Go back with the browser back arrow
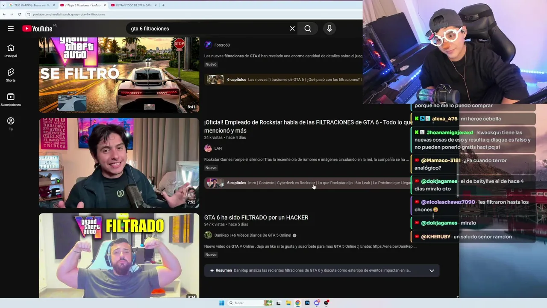The image size is (547, 308). click(x=4, y=14)
